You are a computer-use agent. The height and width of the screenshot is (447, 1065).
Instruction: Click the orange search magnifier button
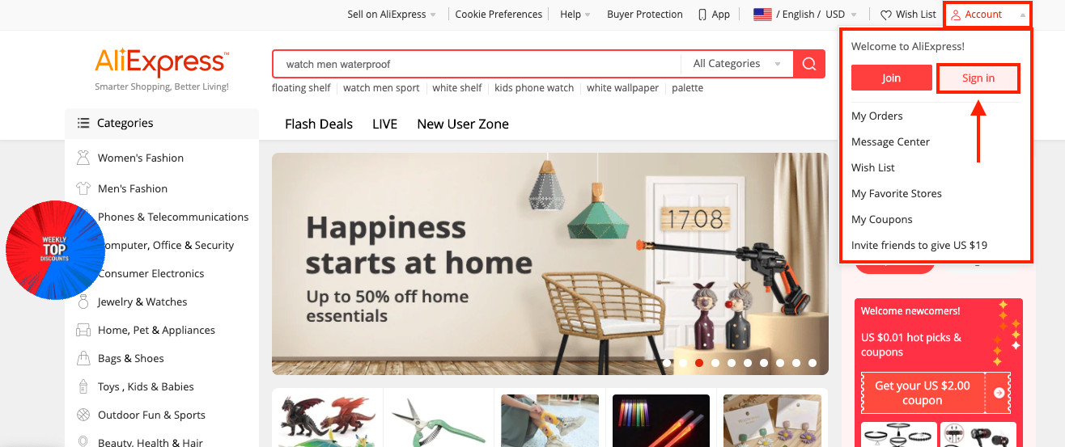click(808, 64)
